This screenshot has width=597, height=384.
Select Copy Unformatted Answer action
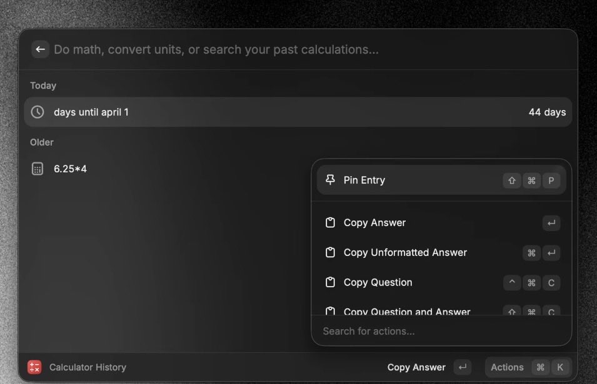[441, 253]
